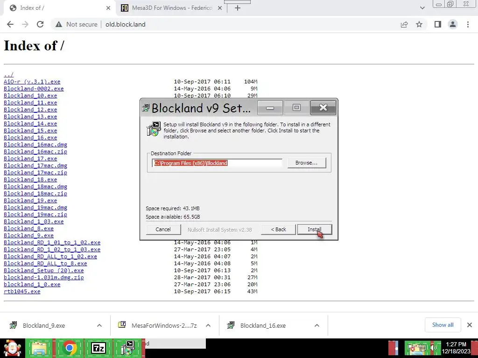This screenshot has width=478, height=358.
Task: Minimize the Blockland v9 Setup dialog
Action: pyautogui.click(x=270, y=108)
